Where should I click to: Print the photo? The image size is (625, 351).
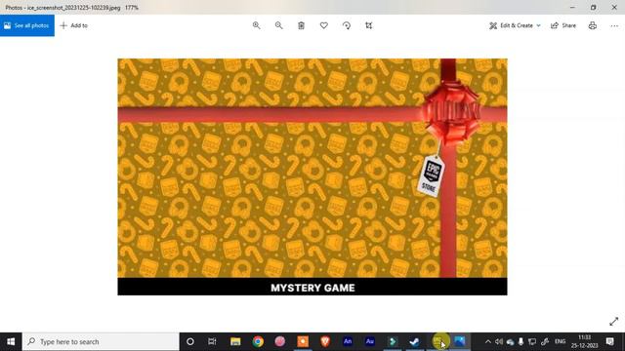(593, 25)
